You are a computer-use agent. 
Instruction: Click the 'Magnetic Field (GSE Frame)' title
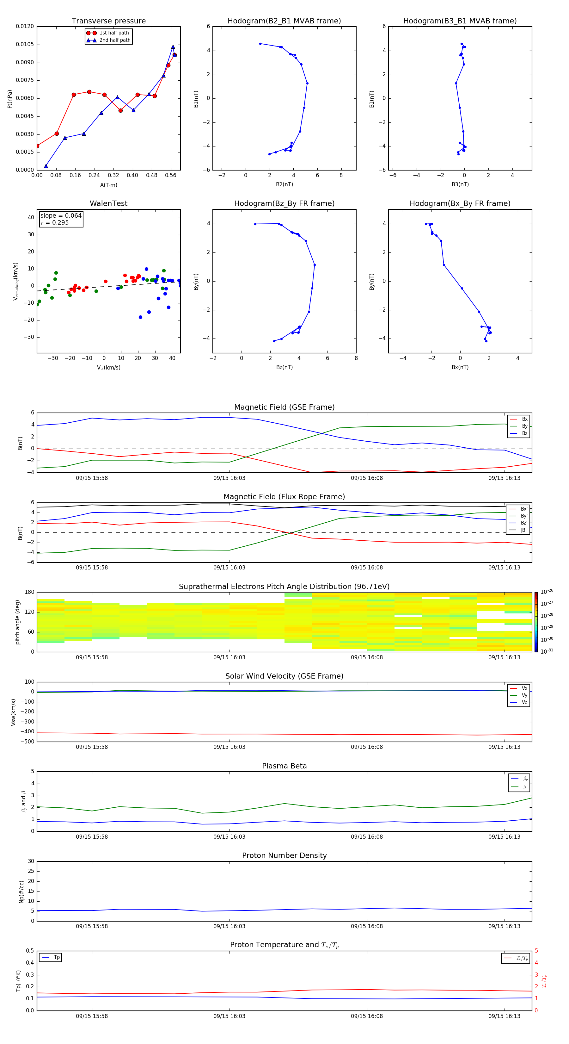pyautogui.click(x=284, y=407)
